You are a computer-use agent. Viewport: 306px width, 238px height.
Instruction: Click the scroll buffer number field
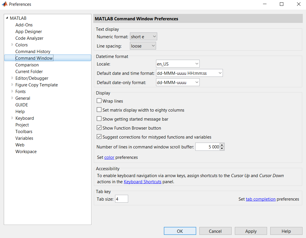click(x=208, y=147)
